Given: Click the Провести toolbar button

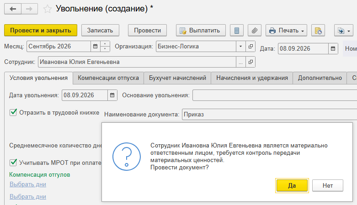Looking at the screenshot, I should click(x=147, y=30).
